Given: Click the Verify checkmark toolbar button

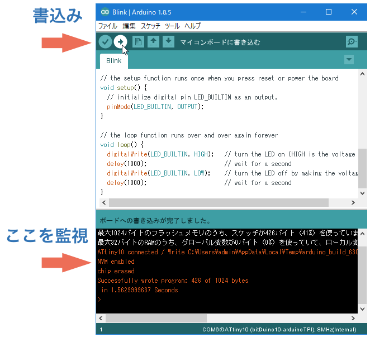Looking at the screenshot, I should click(105, 42).
